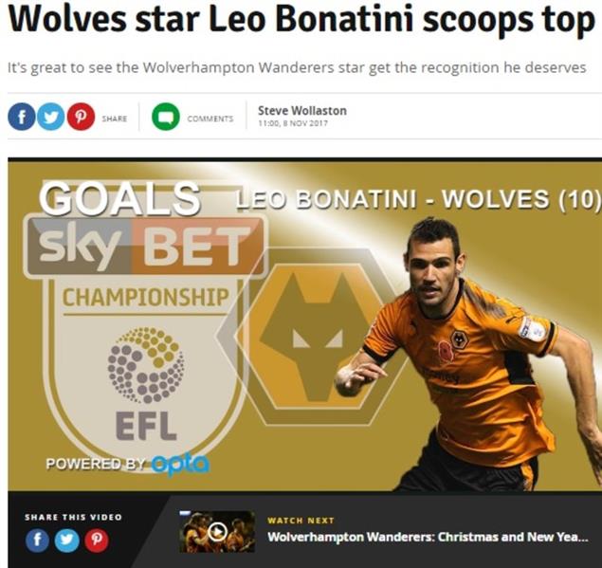Viewport: 602px width, 568px height.
Task: Share this video on Pinterest
Action: pos(97,541)
